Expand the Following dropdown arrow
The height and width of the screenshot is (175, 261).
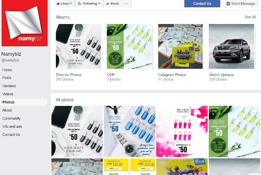pos(100,4)
